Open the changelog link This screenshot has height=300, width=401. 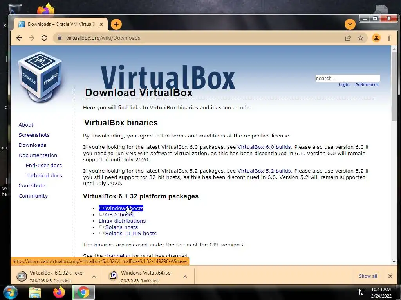pos(117,255)
